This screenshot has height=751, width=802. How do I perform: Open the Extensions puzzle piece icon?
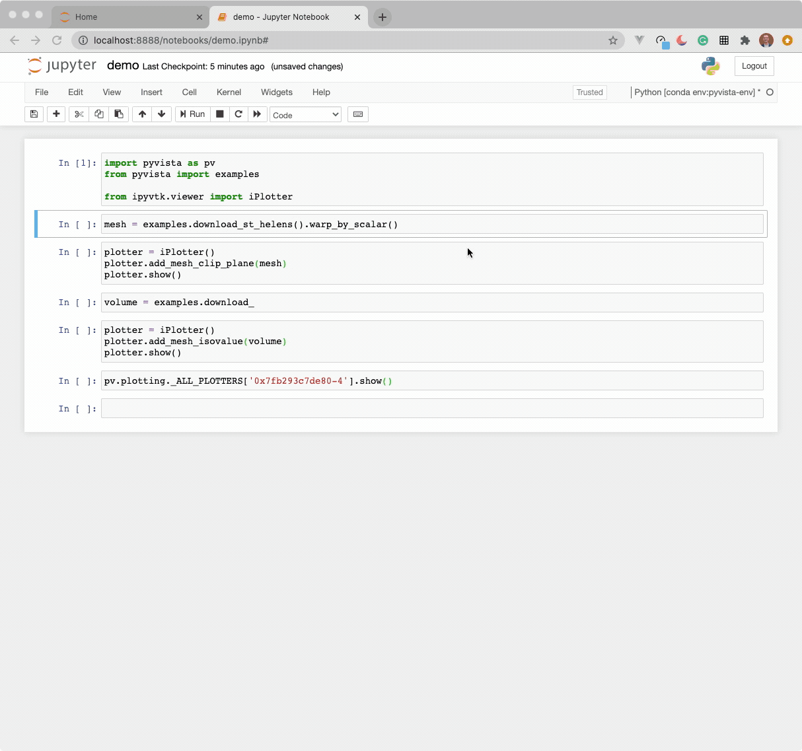745,40
